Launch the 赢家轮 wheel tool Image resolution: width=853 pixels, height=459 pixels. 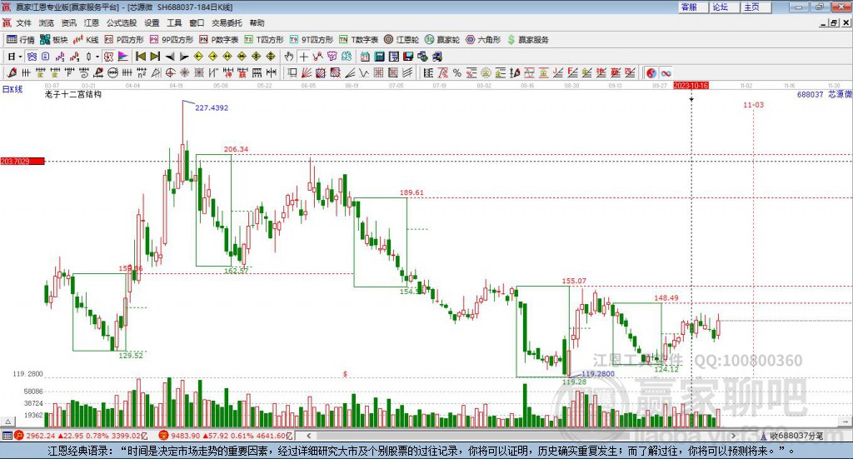pos(442,40)
